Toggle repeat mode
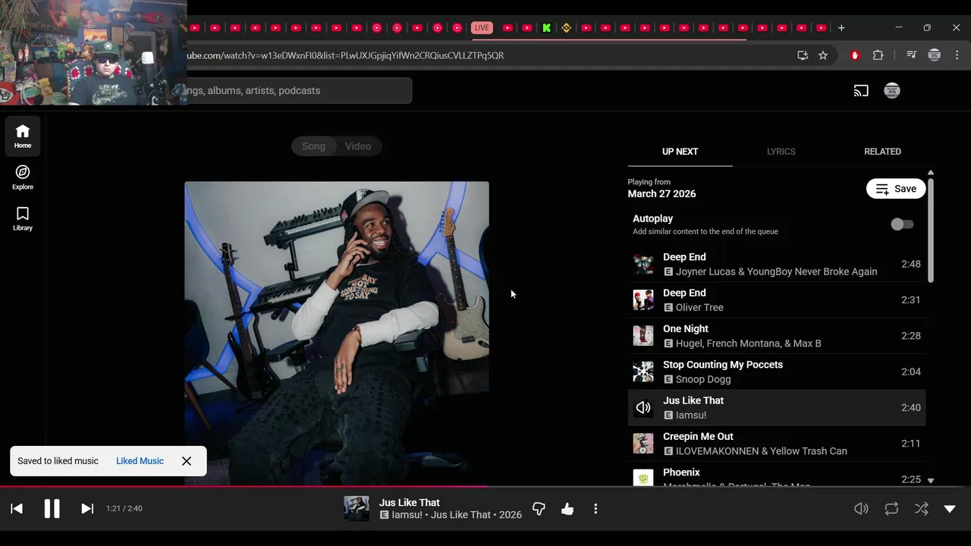Viewport: 971px width, 546px height. click(891, 509)
